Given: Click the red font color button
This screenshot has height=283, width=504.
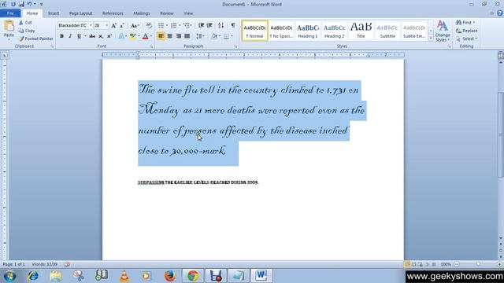Looking at the screenshot, I should 145,36.
